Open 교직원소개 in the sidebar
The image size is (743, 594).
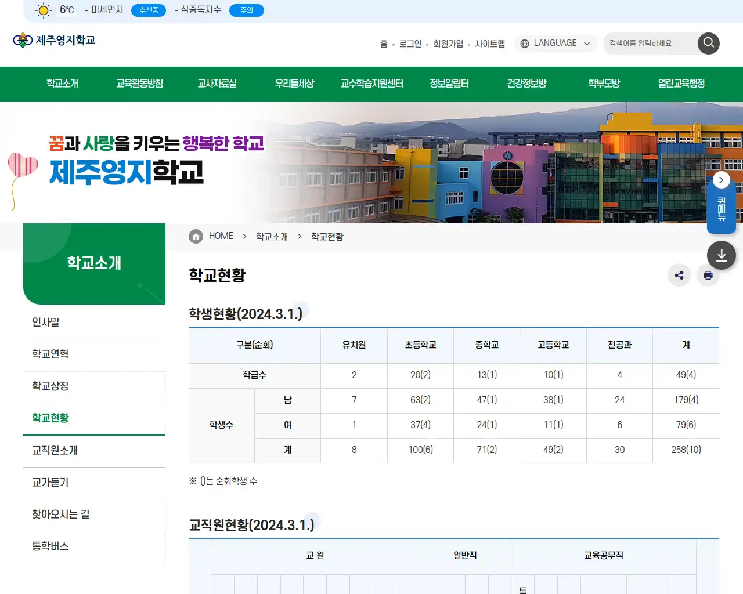coord(94,450)
